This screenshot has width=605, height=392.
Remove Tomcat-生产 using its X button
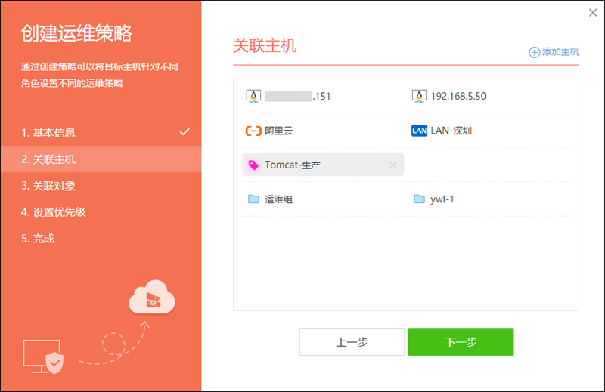click(x=392, y=165)
